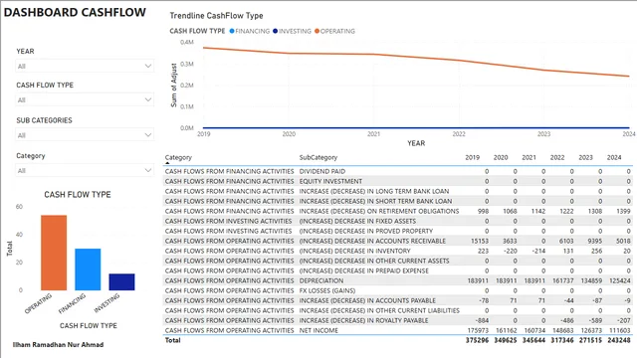
Task: Sort table by 2022 column header
Action: click(557, 157)
